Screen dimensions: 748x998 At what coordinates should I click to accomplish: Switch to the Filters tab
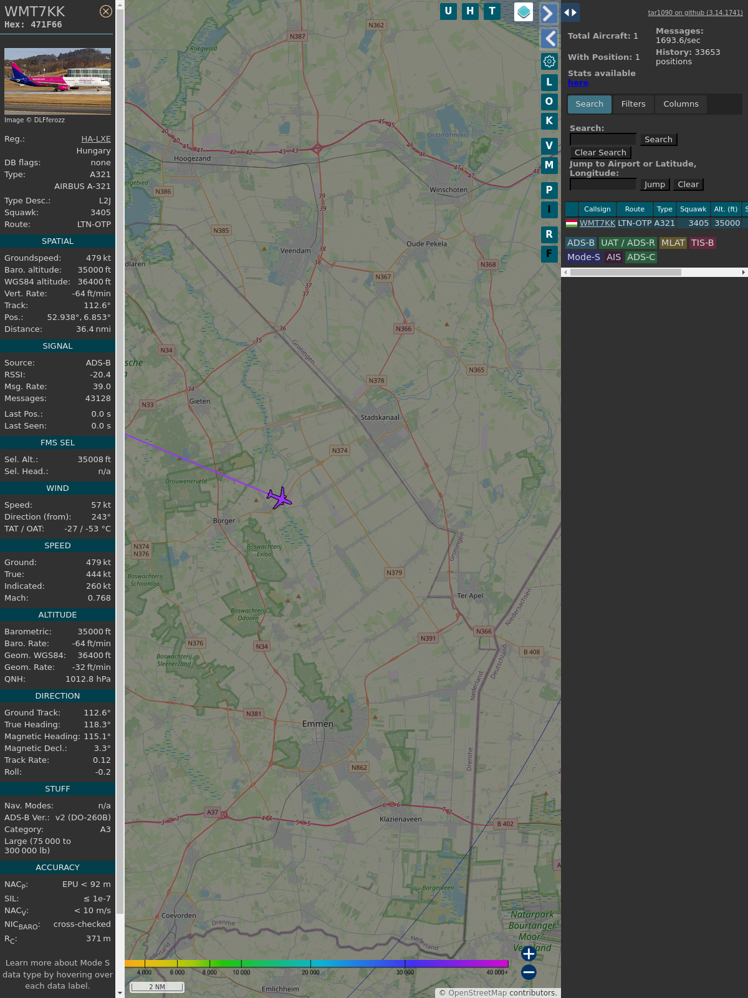click(x=633, y=104)
